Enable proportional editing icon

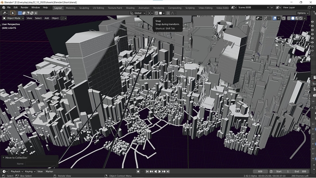click(x=168, y=13)
